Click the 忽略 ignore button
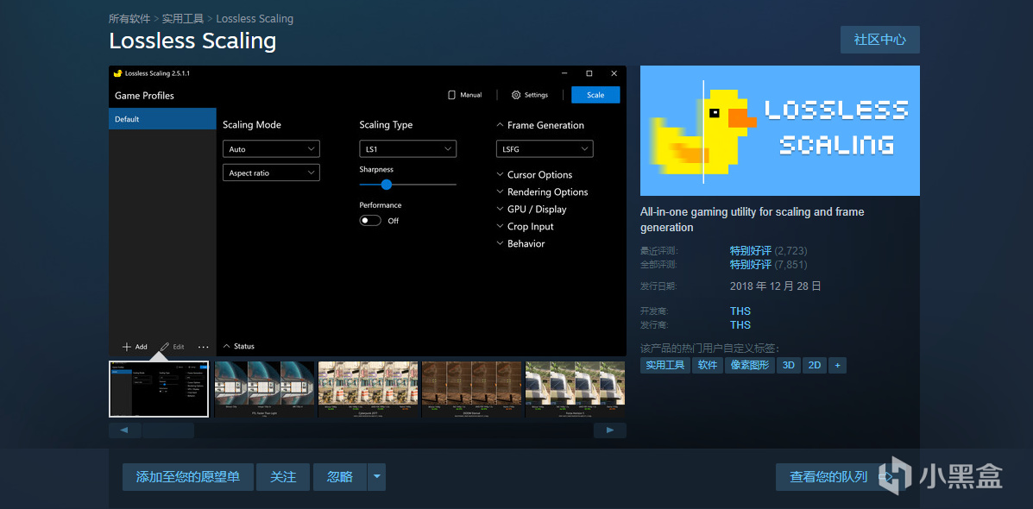1033x509 pixels. click(340, 477)
